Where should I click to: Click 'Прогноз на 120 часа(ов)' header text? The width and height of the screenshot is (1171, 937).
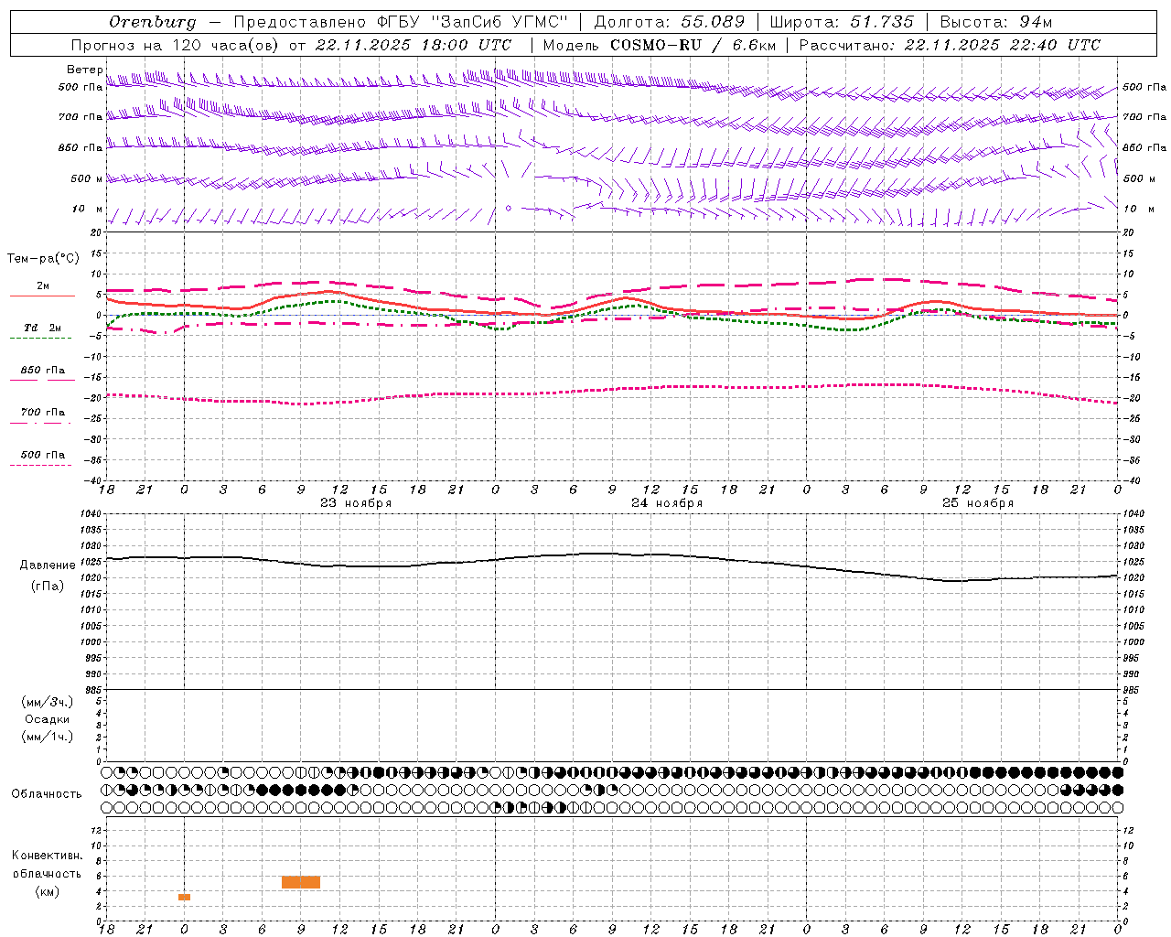[x=176, y=45]
